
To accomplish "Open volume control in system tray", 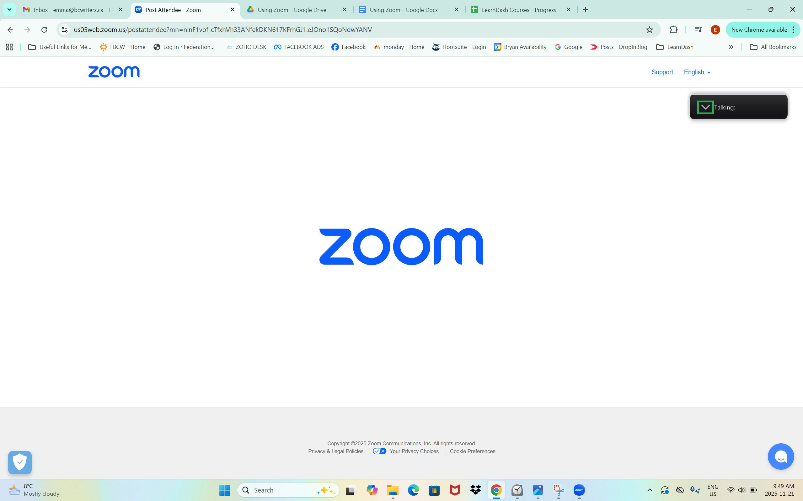I will coord(741,490).
